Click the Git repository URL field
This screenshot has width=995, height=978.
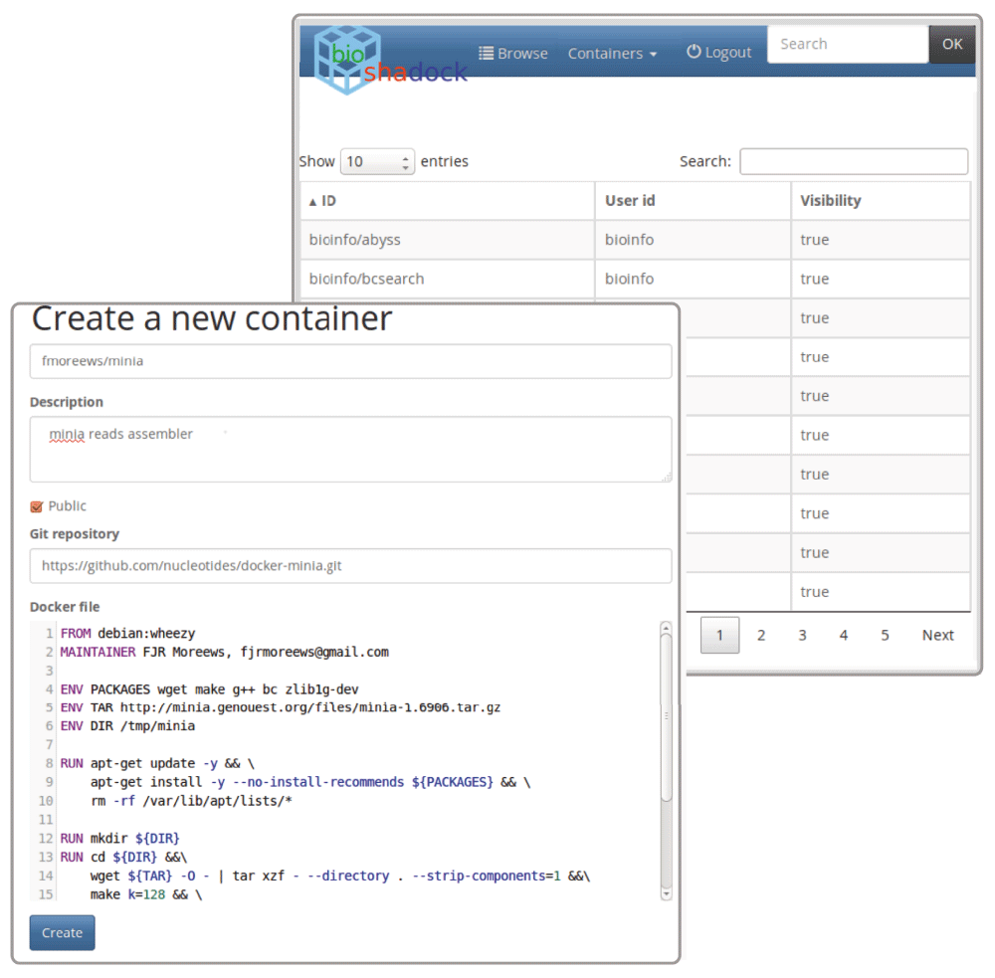[x=350, y=566]
